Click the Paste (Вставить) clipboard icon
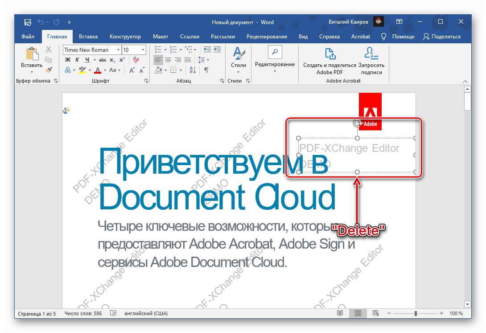Image resolution: width=486 pixels, height=333 pixels. (32, 54)
